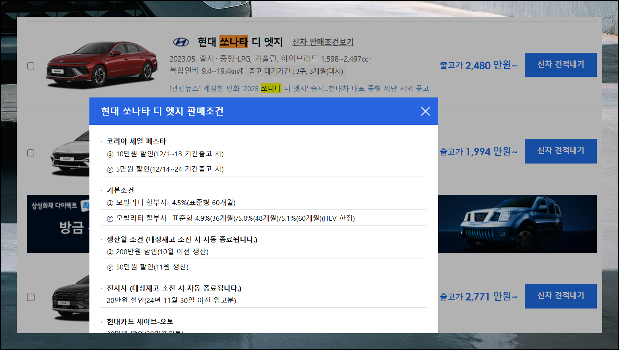The width and height of the screenshot is (619, 350).
Task: Click the dark car thumbnail in the 2,771 만원 row
Action: click(70, 298)
